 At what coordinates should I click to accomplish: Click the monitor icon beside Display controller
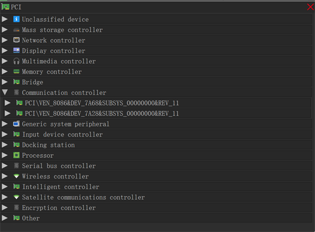coord(16,50)
